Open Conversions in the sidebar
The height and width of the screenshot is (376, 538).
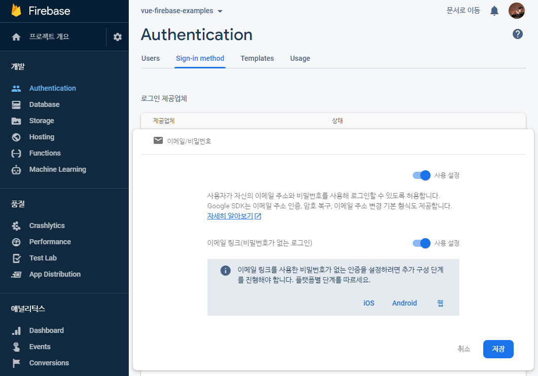pos(49,363)
